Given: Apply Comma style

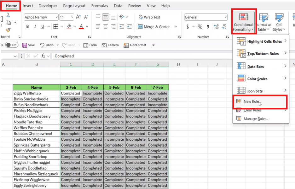Looking at the screenshot, I should pyautogui.click(x=208, y=27).
